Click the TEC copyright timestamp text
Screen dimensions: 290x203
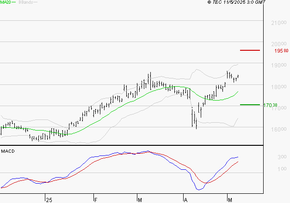236,2
